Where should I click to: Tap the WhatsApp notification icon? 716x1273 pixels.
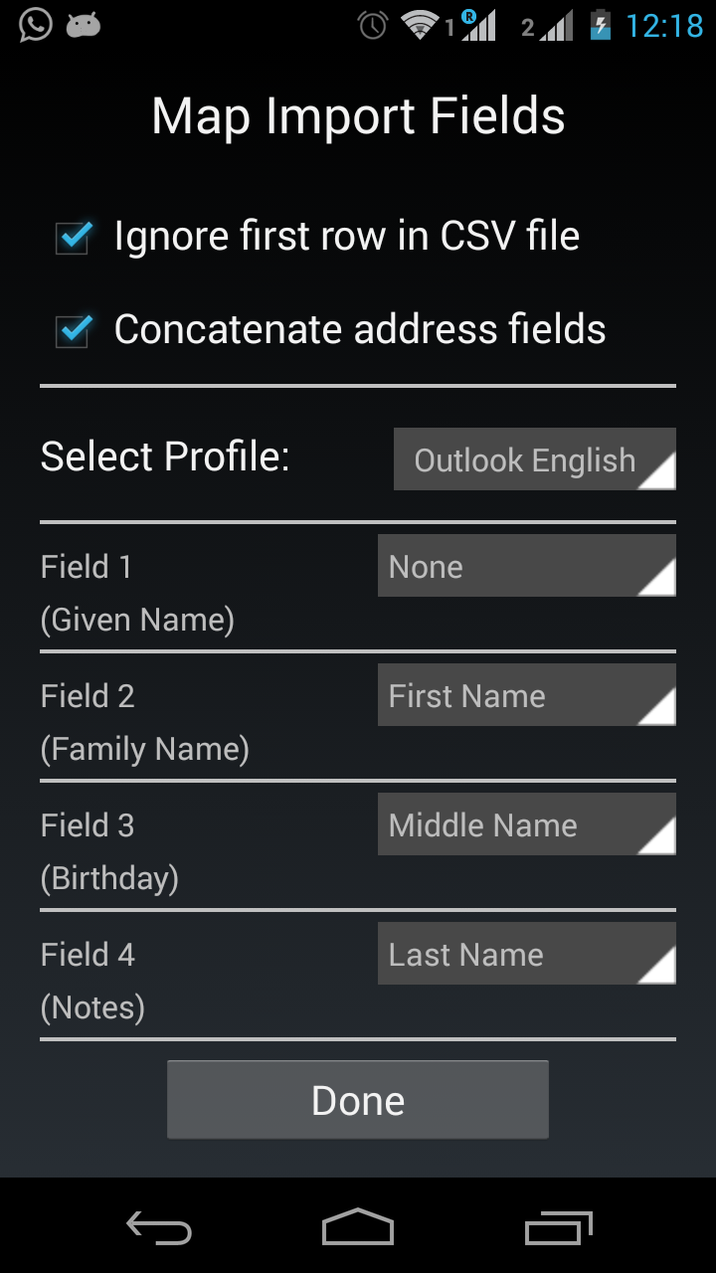35,25
